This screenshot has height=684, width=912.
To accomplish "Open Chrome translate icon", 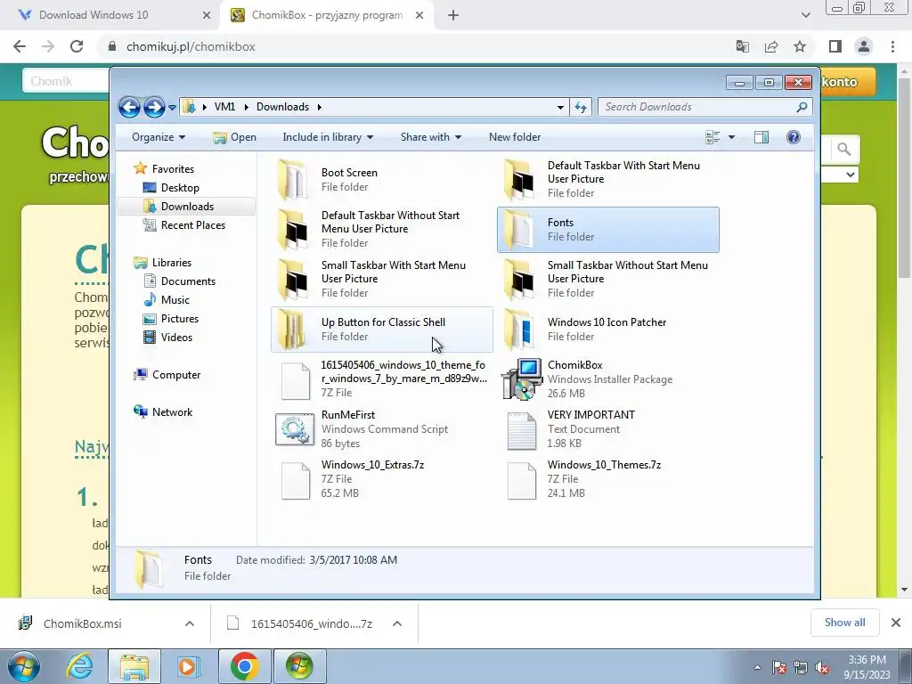I will (743, 46).
